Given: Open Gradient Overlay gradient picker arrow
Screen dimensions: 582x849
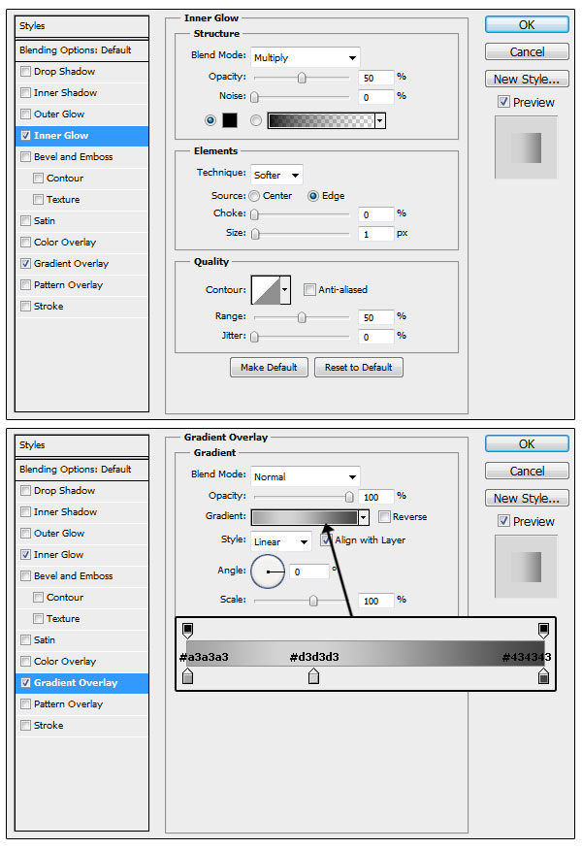Looking at the screenshot, I should [364, 517].
